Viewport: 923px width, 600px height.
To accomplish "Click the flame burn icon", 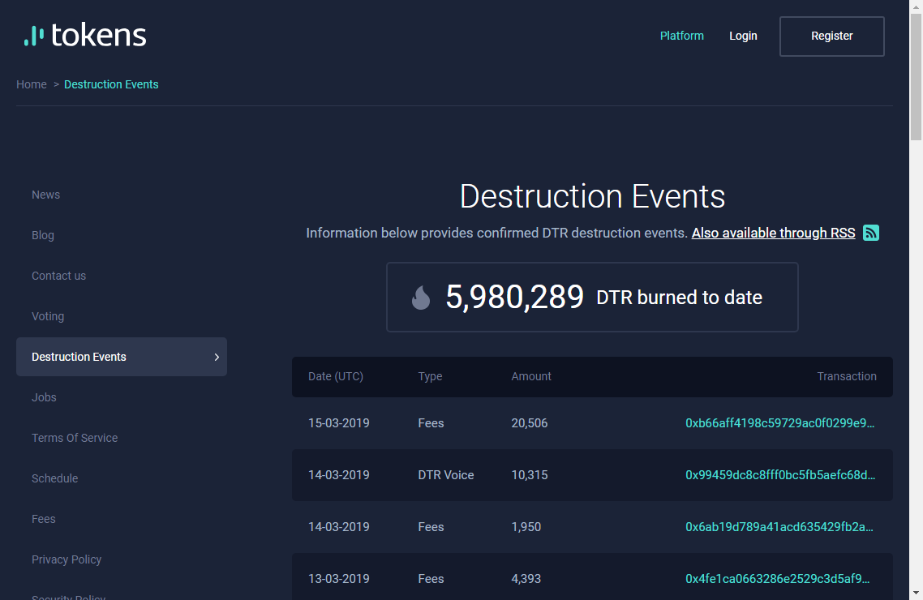I will coord(421,297).
